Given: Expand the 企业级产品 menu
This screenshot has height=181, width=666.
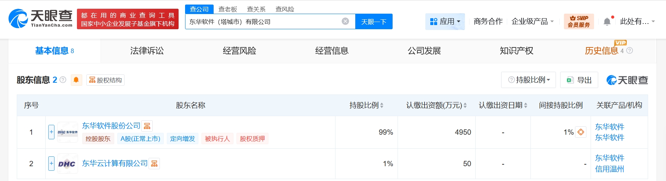Looking at the screenshot, I should point(532,22).
